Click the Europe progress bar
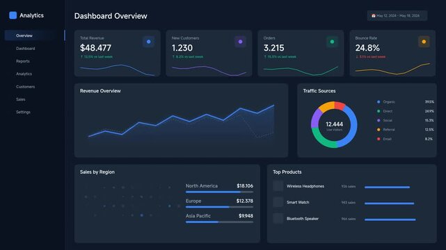This screenshot has width=446, height=250. tap(219, 207)
